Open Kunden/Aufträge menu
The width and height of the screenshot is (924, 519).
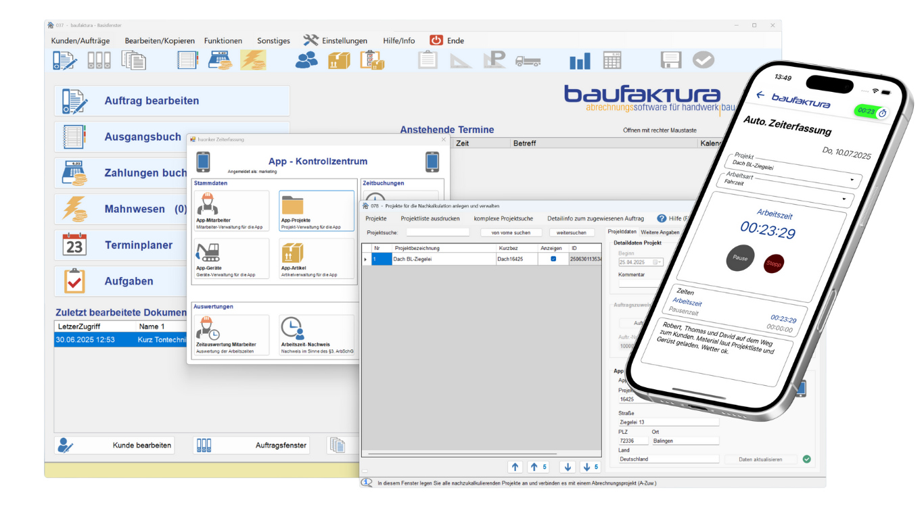click(80, 41)
